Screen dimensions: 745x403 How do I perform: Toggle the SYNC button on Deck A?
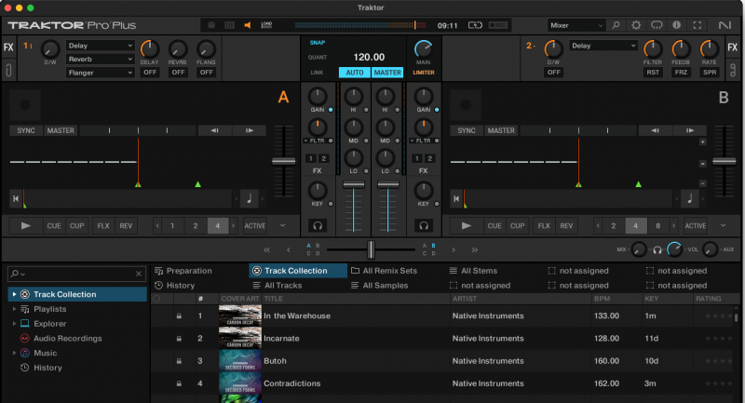(26, 131)
